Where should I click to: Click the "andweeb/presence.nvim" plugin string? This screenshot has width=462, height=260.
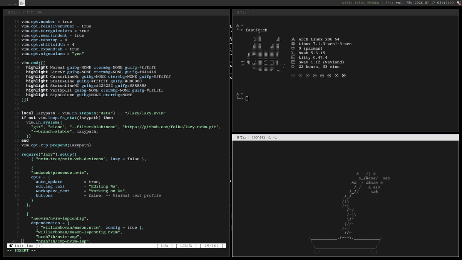60,173
